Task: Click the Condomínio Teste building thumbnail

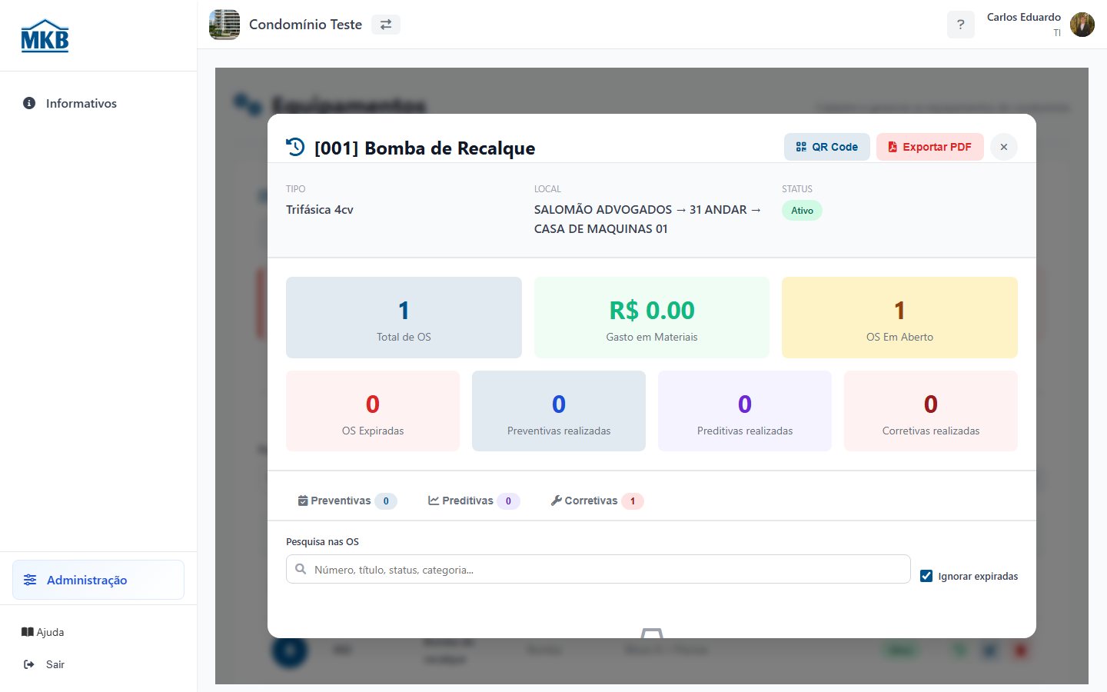Action: click(x=224, y=25)
